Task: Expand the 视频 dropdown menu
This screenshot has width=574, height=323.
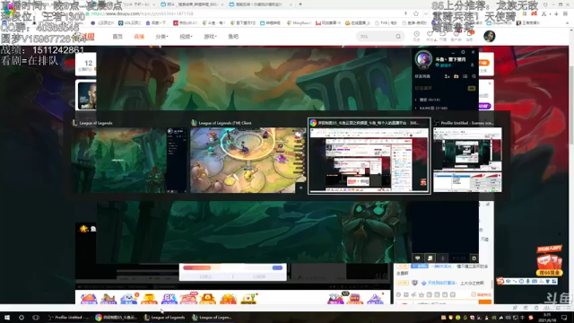Action: click(x=186, y=37)
